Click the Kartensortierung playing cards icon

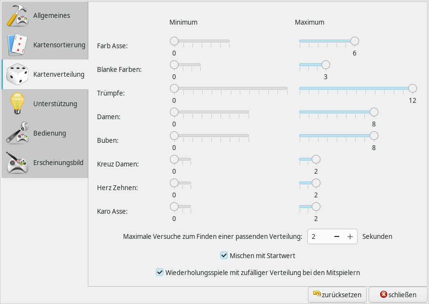pos(18,45)
